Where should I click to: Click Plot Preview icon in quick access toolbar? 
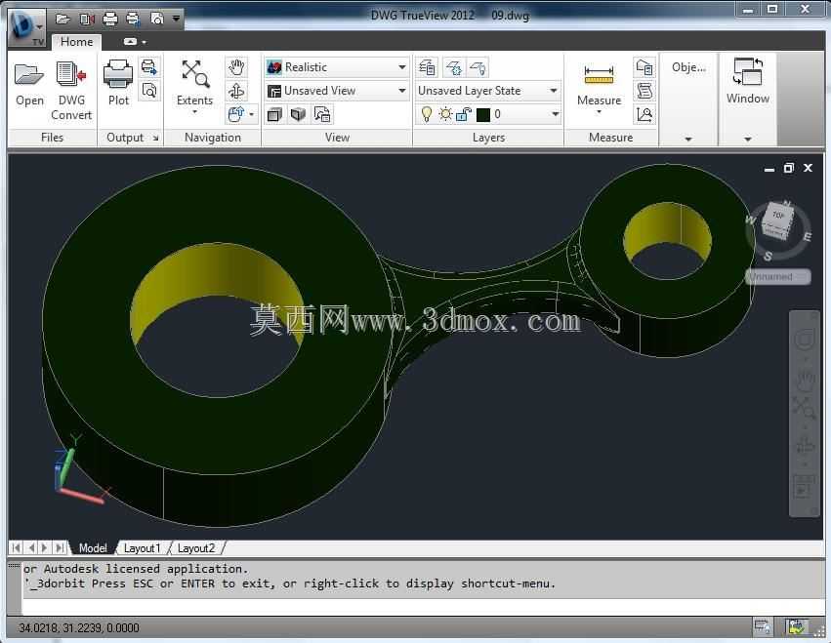tap(157, 20)
